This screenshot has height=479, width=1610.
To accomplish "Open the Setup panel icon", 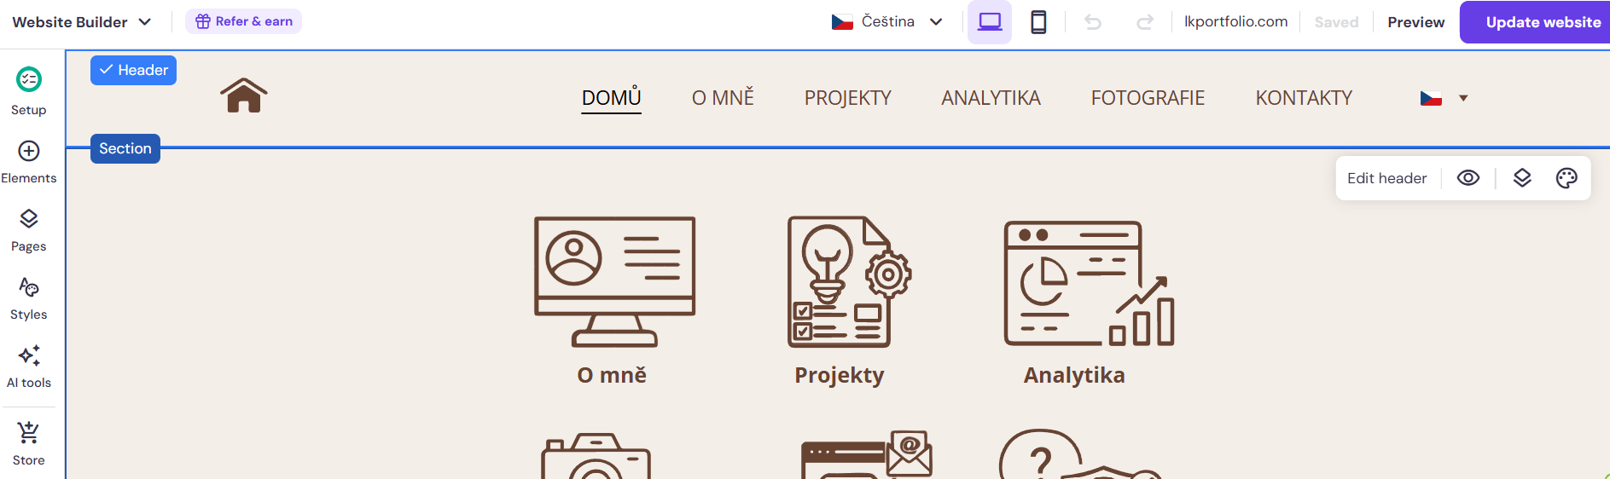I will tap(29, 79).
